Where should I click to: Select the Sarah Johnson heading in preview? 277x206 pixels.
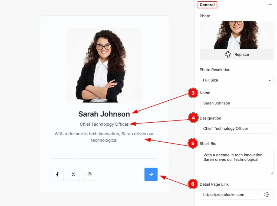[104, 114]
